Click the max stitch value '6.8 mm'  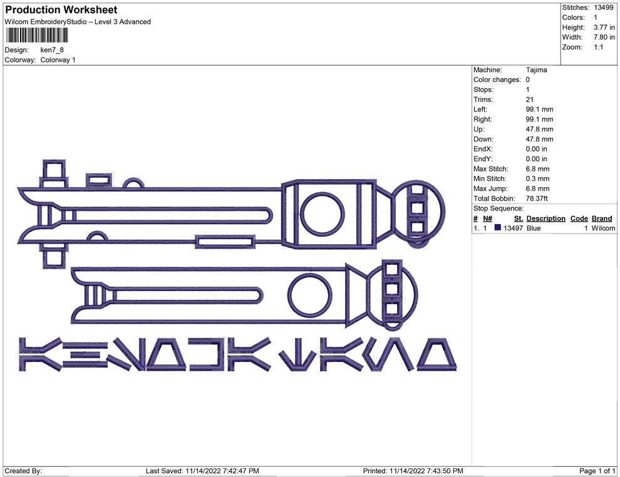pos(538,169)
